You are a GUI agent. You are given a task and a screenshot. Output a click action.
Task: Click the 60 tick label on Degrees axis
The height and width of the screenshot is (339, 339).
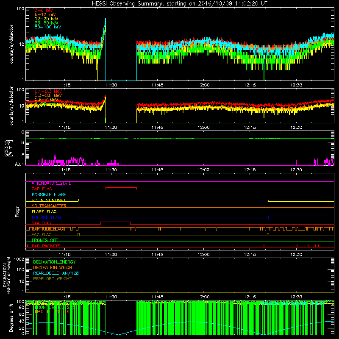pos(22,314)
